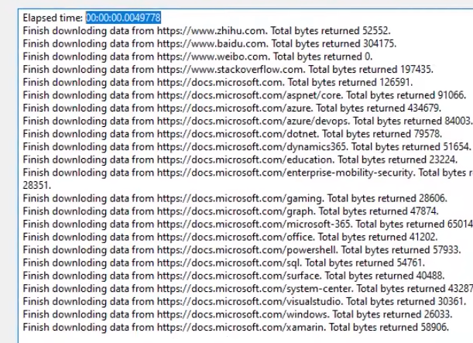Viewport: 473px width, 343px height.
Task: Click the sql line with 54761 bytes
Action: point(224,262)
